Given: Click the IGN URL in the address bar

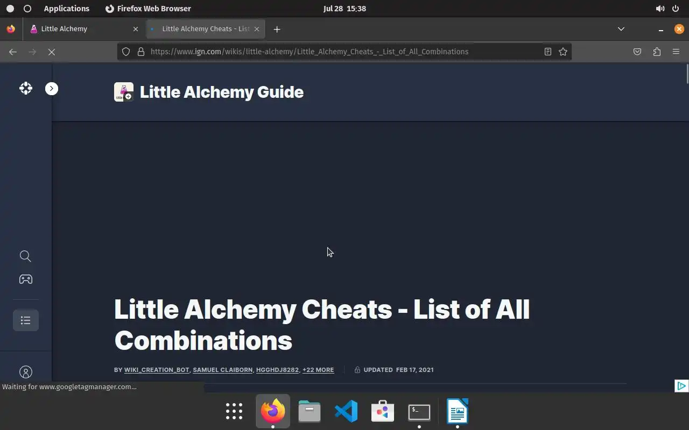Looking at the screenshot, I should pos(310,52).
